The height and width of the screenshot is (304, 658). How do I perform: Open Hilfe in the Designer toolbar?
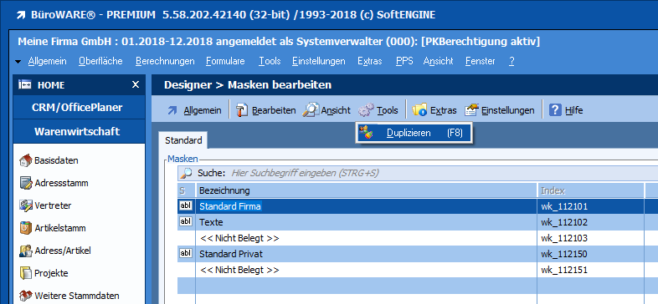tap(573, 110)
